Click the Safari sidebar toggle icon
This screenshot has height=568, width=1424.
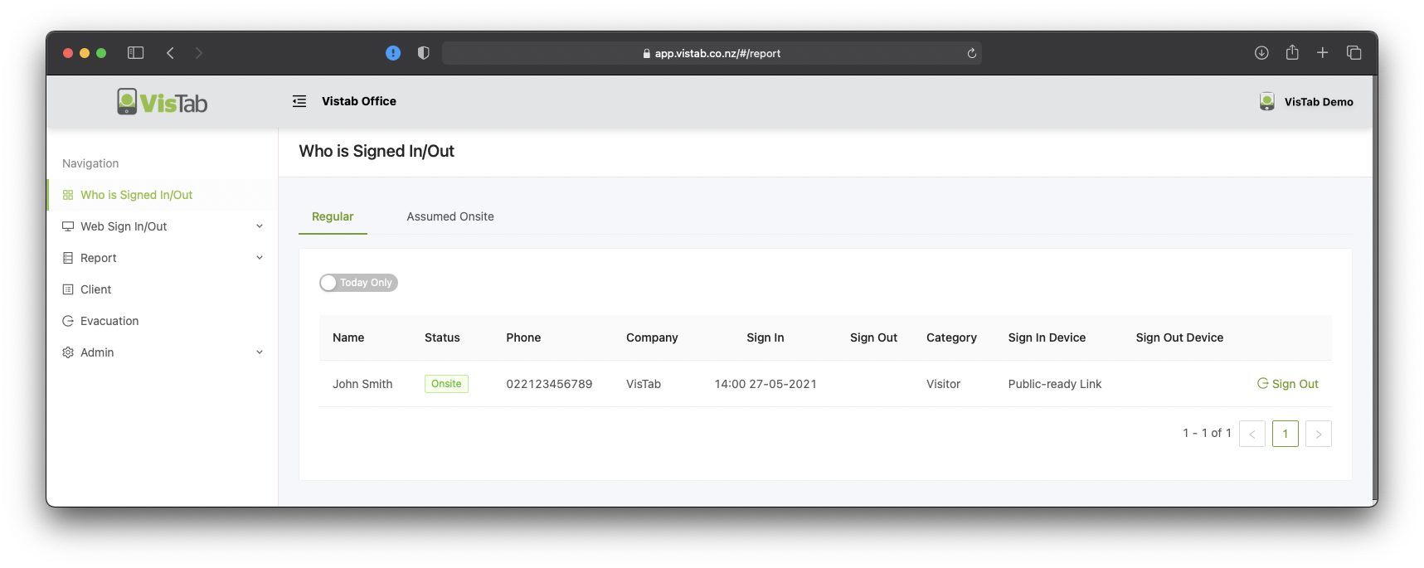136,53
